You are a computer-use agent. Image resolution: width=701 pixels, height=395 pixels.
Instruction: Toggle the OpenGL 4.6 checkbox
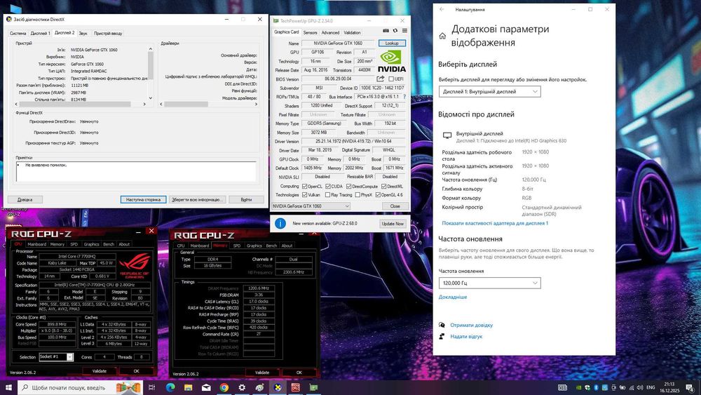coord(378,194)
